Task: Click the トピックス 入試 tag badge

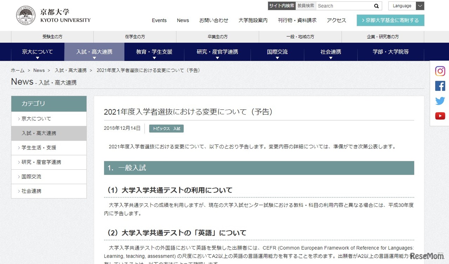Action: [x=166, y=129]
